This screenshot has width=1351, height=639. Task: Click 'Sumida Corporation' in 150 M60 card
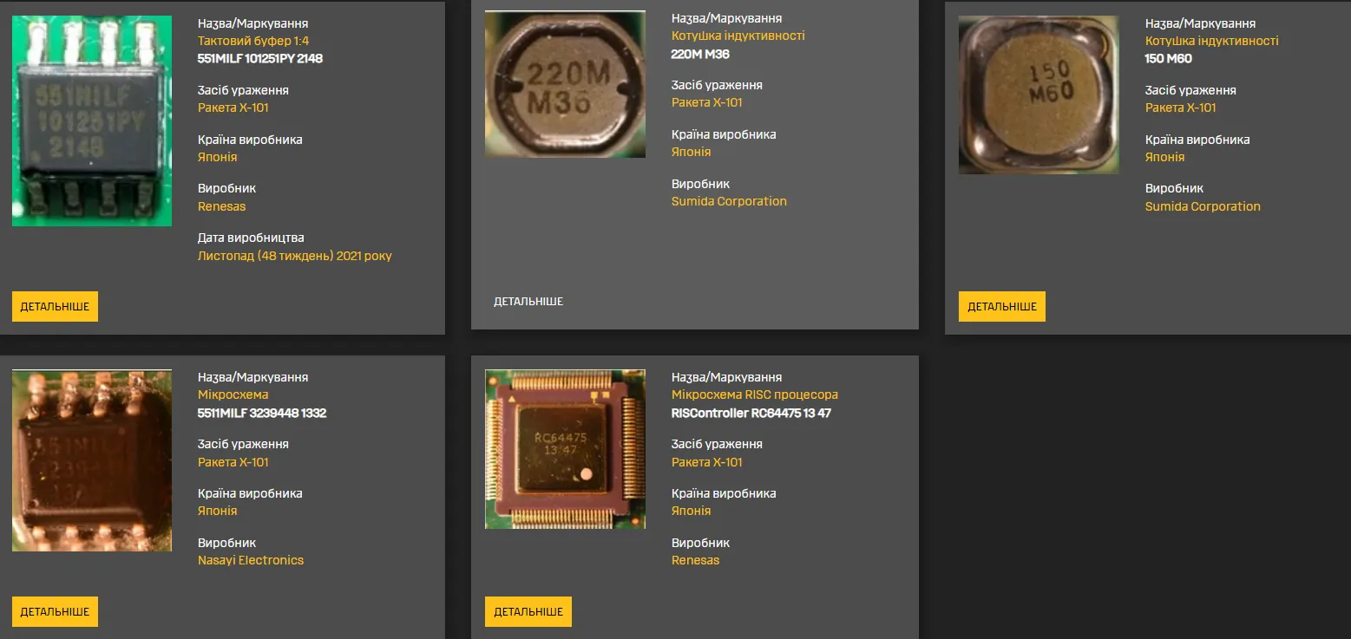pyautogui.click(x=1203, y=206)
